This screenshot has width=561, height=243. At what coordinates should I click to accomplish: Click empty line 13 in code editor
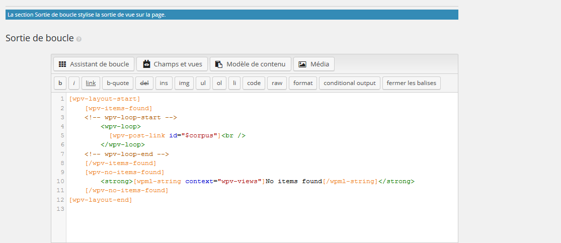262,209
